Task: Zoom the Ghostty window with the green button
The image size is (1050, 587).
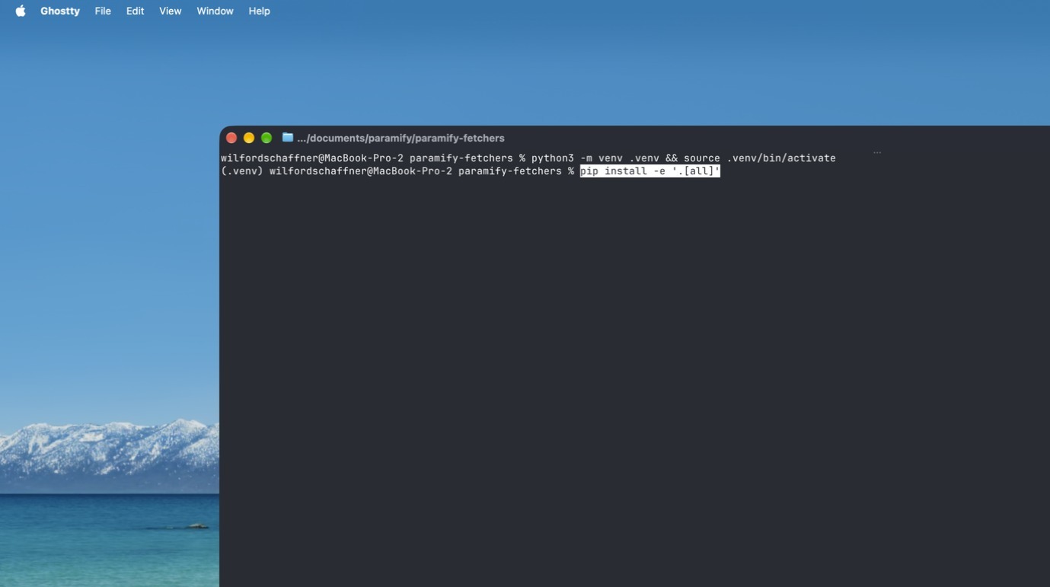Action: click(266, 138)
